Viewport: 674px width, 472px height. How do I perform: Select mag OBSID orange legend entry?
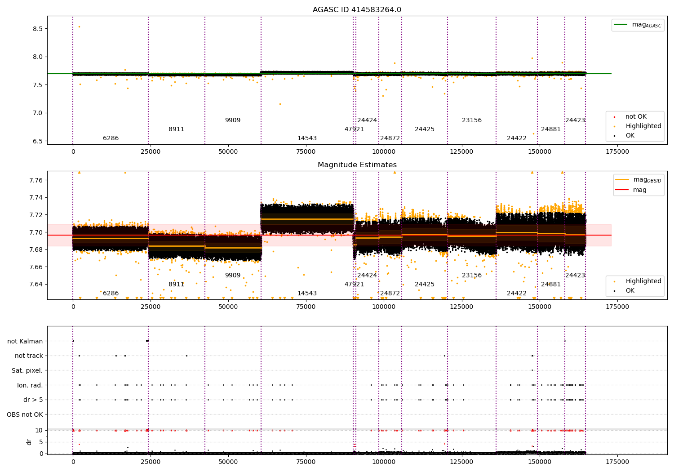click(x=638, y=180)
